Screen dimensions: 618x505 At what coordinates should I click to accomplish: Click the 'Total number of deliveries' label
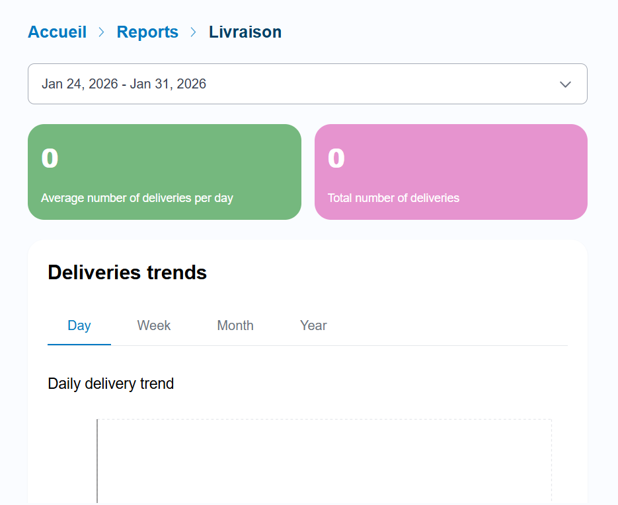(393, 198)
